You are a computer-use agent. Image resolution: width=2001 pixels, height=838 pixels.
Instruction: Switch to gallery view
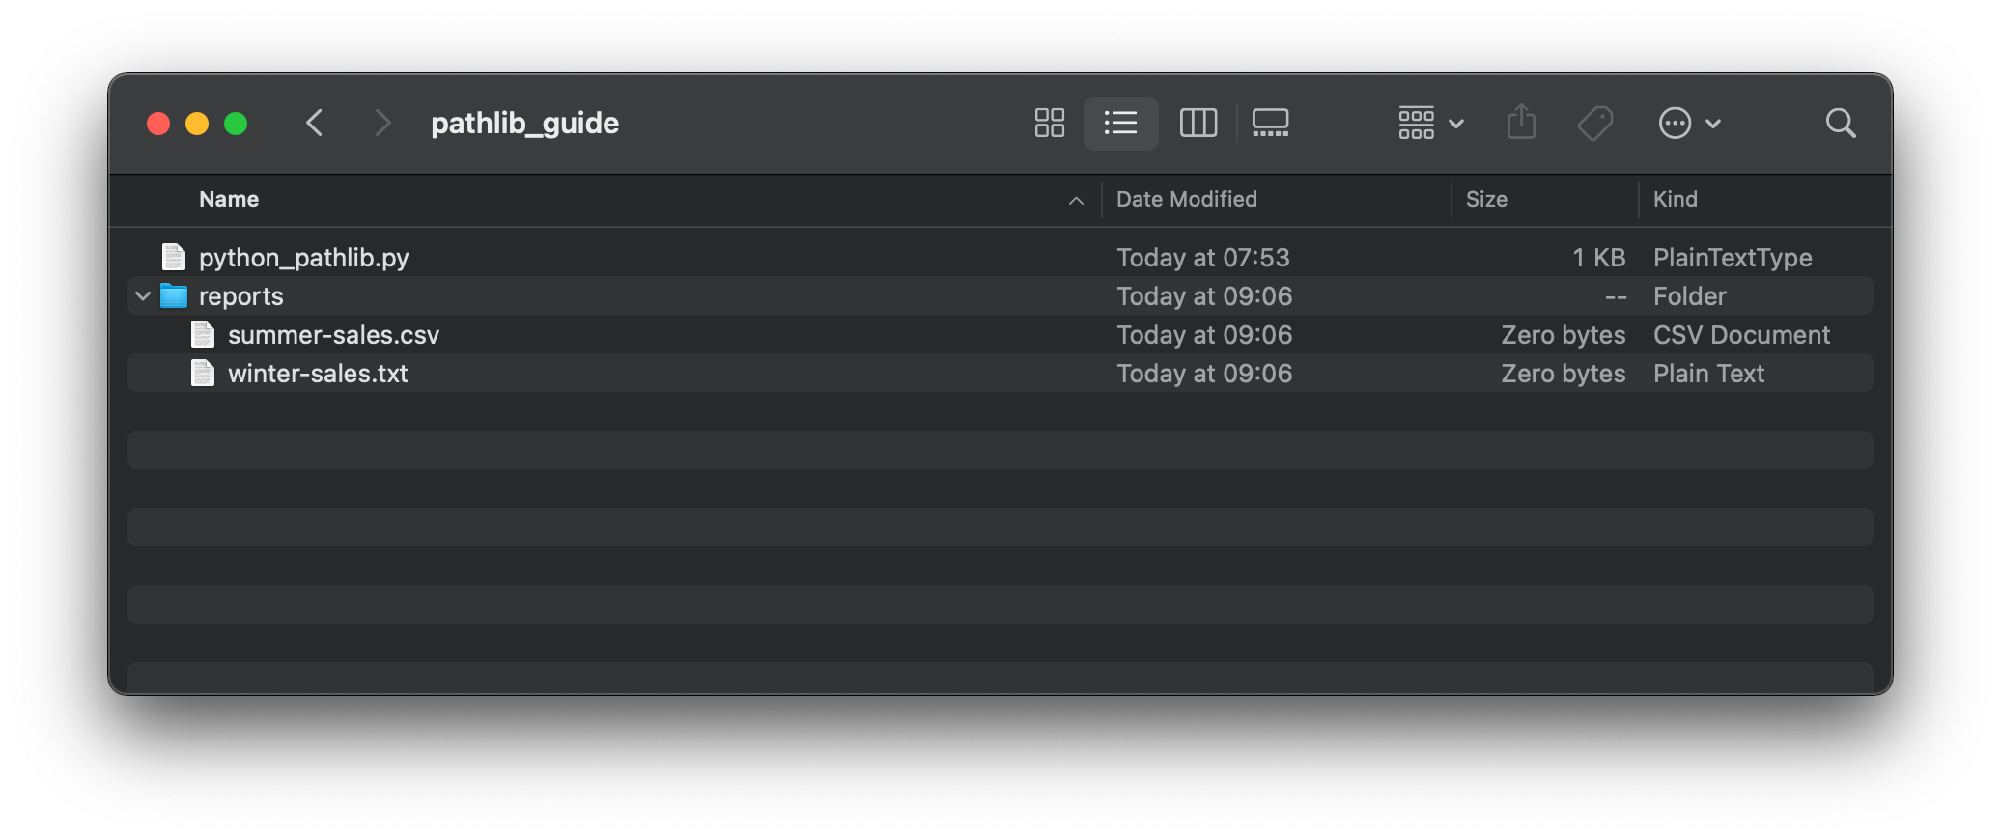[x=1270, y=123]
